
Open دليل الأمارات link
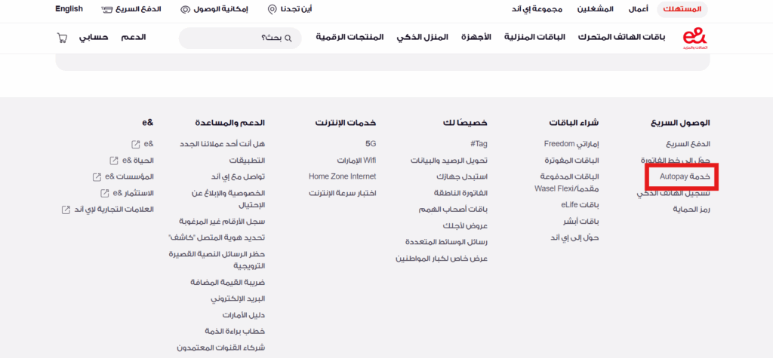pos(244,315)
